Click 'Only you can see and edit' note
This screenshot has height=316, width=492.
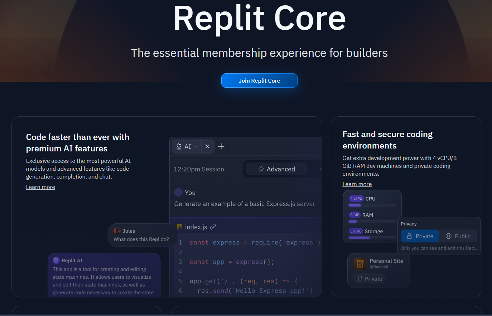coord(439,248)
